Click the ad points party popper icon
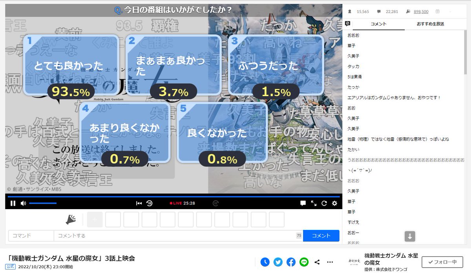The height and width of the screenshot is (277, 471). click(408, 12)
